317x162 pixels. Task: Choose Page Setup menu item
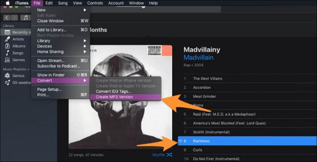(x=61, y=90)
